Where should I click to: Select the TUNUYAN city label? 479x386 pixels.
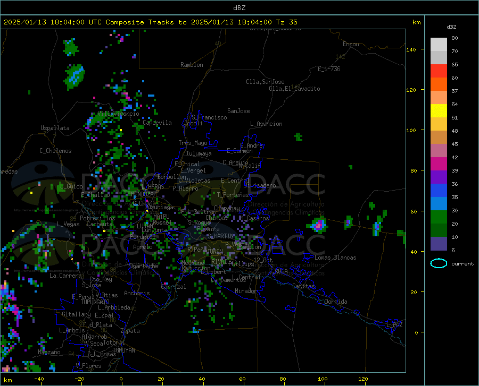tap(123, 350)
